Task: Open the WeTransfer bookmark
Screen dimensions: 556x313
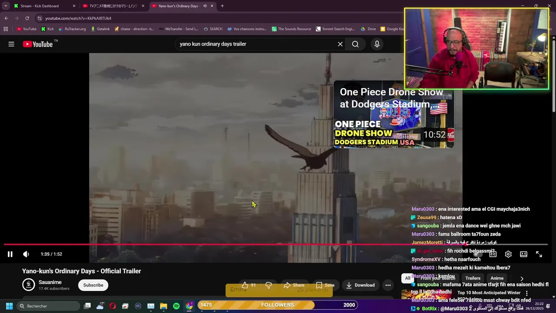Action: tap(179, 29)
